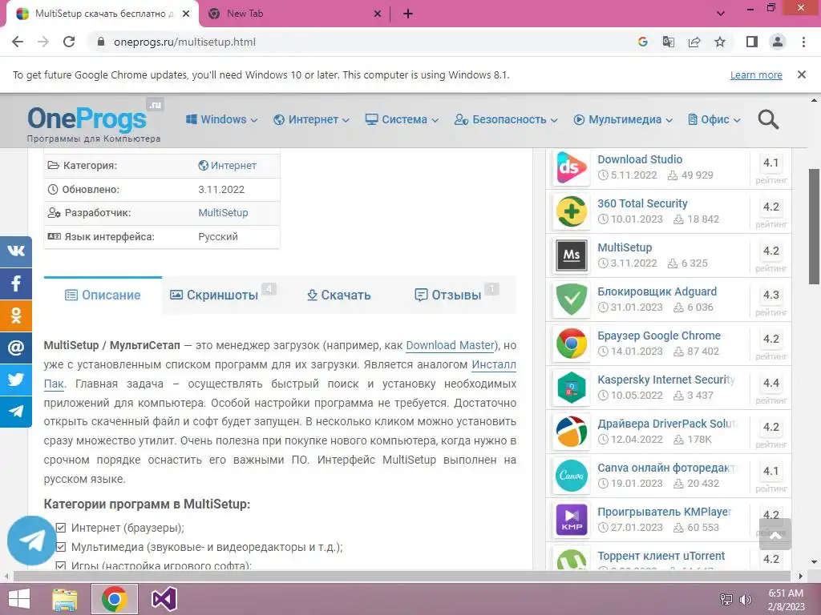Image resolution: width=821 pixels, height=615 pixels.
Task: Switch to the Описание tab
Action: [x=103, y=295]
